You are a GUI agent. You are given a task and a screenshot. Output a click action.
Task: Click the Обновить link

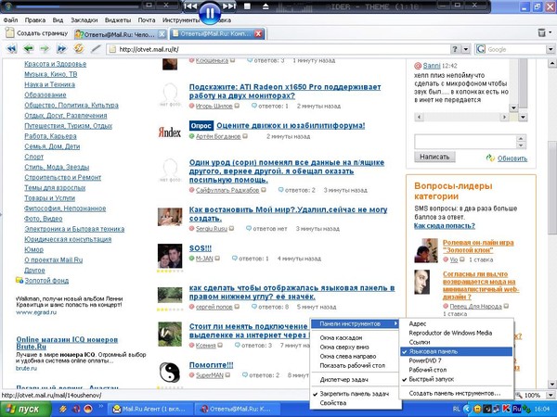point(512,158)
